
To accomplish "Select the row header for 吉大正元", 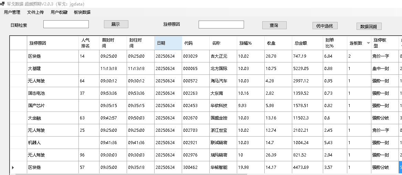I will 19,56.
